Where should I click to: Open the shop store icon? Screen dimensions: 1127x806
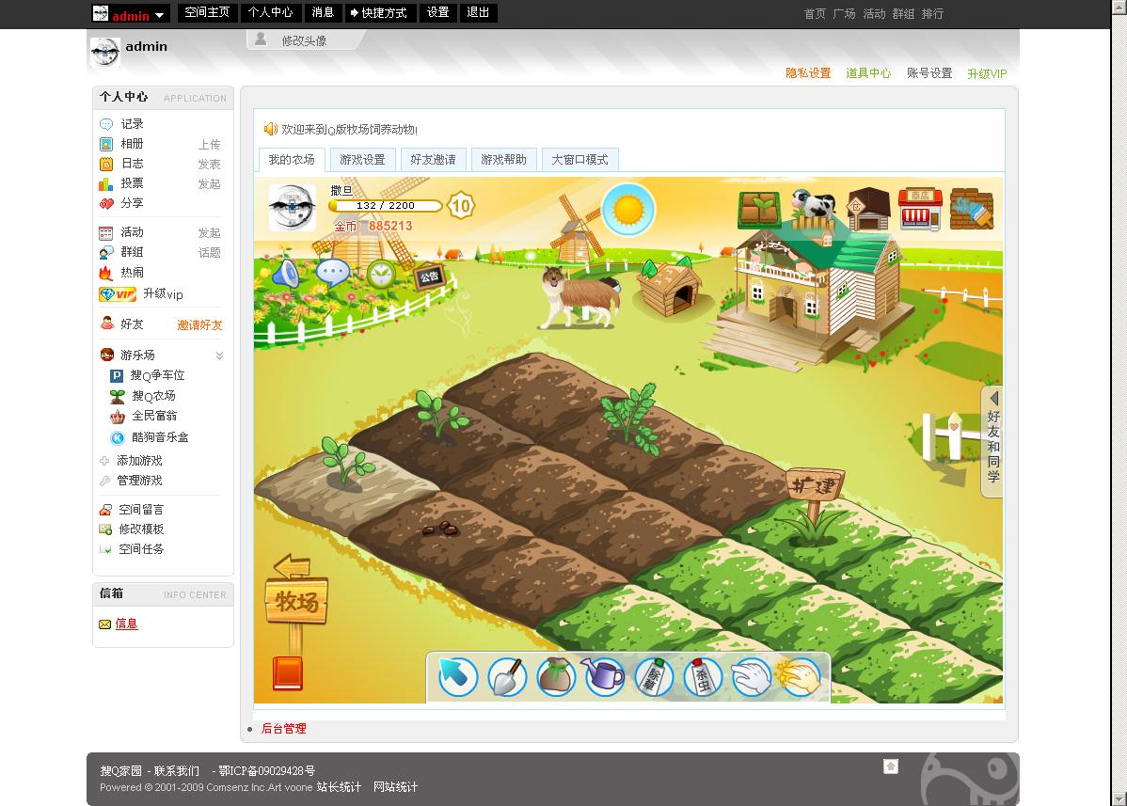pos(920,209)
